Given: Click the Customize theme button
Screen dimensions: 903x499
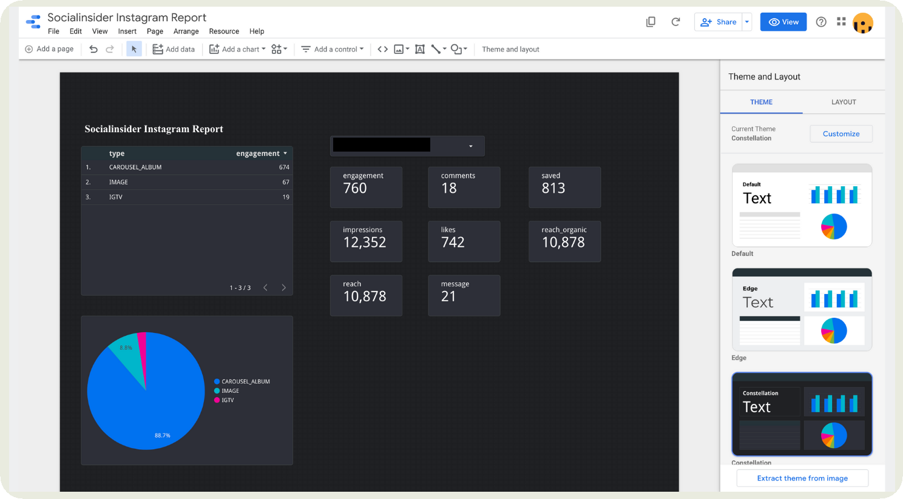Looking at the screenshot, I should [841, 134].
